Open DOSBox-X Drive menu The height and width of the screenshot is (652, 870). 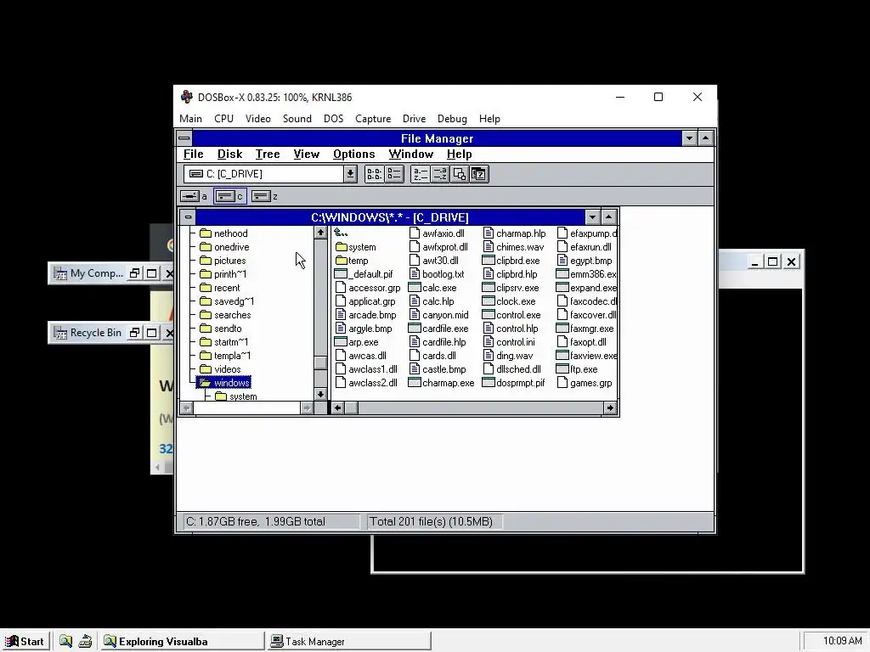click(x=414, y=119)
